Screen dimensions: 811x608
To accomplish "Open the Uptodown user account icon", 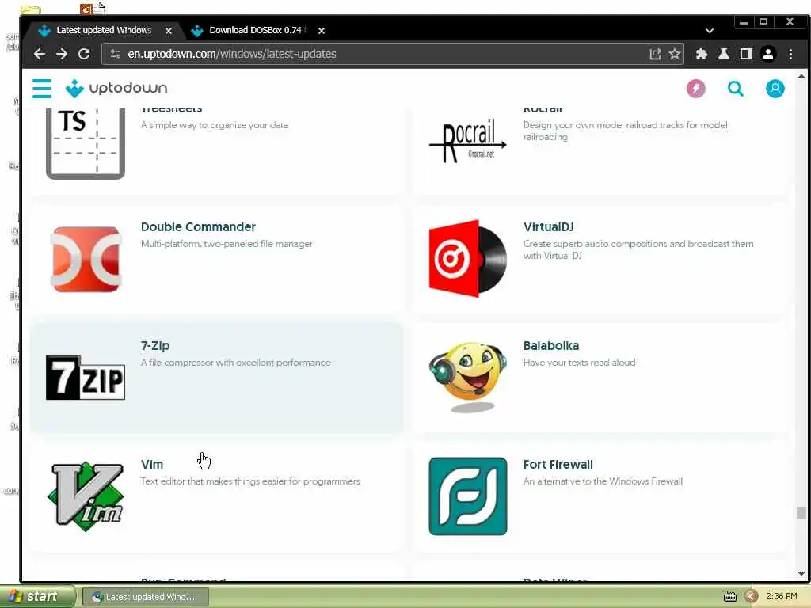I will tap(775, 89).
